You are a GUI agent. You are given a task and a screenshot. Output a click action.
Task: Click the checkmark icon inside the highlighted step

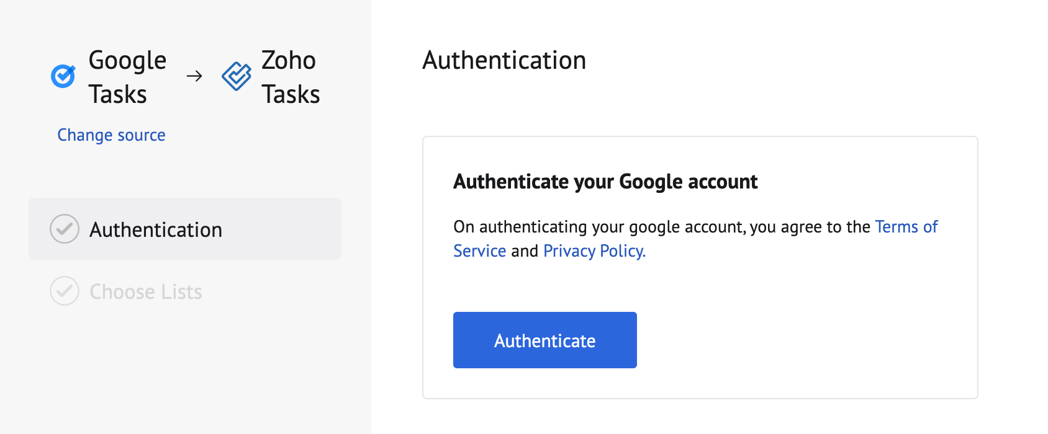[64, 229]
